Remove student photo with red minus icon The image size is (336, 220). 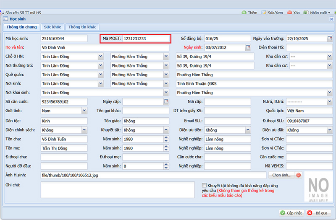tap(298, 175)
